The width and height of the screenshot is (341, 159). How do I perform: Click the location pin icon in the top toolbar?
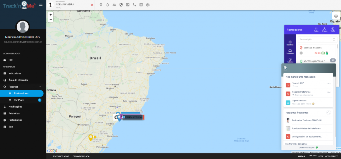pyautogui.click(x=101, y=5)
